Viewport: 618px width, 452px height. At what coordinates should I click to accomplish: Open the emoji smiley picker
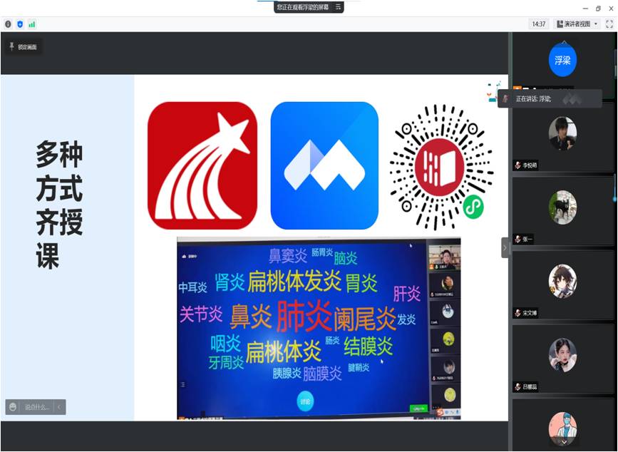tap(13, 406)
